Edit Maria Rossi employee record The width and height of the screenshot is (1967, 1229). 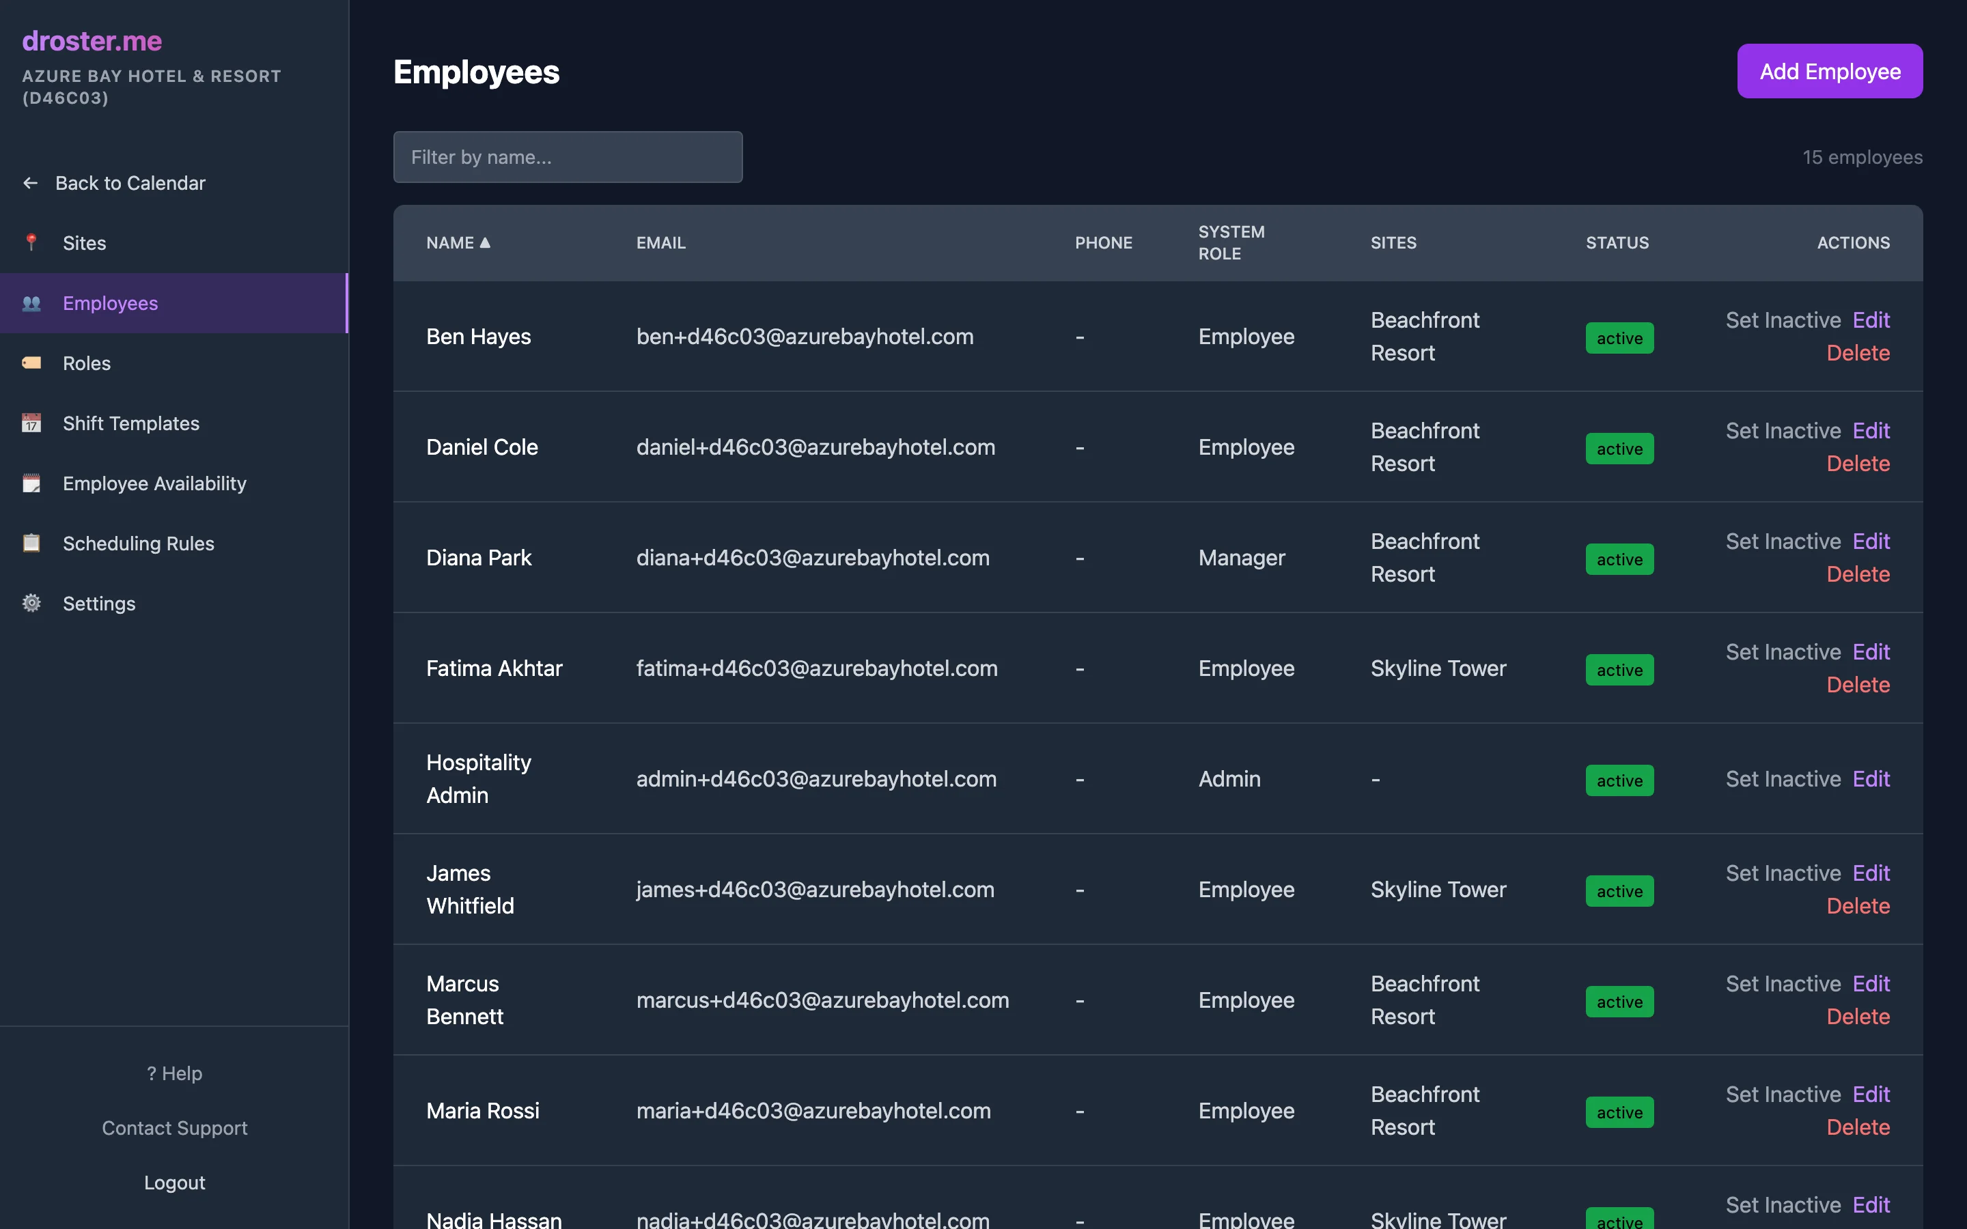(1871, 1094)
